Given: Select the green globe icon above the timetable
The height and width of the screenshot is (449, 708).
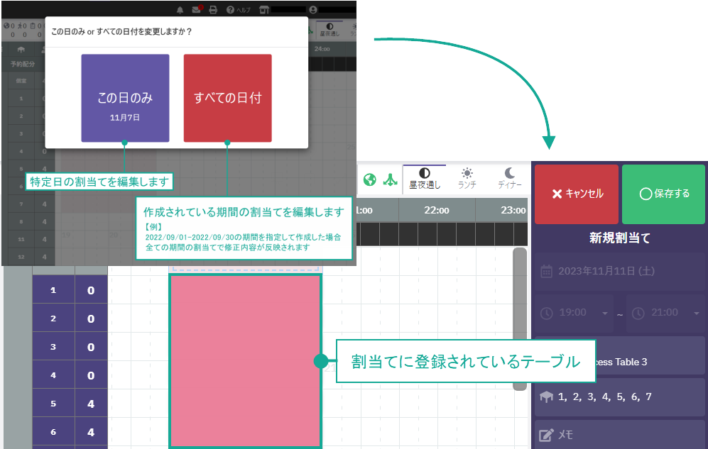Looking at the screenshot, I should (x=370, y=180).
